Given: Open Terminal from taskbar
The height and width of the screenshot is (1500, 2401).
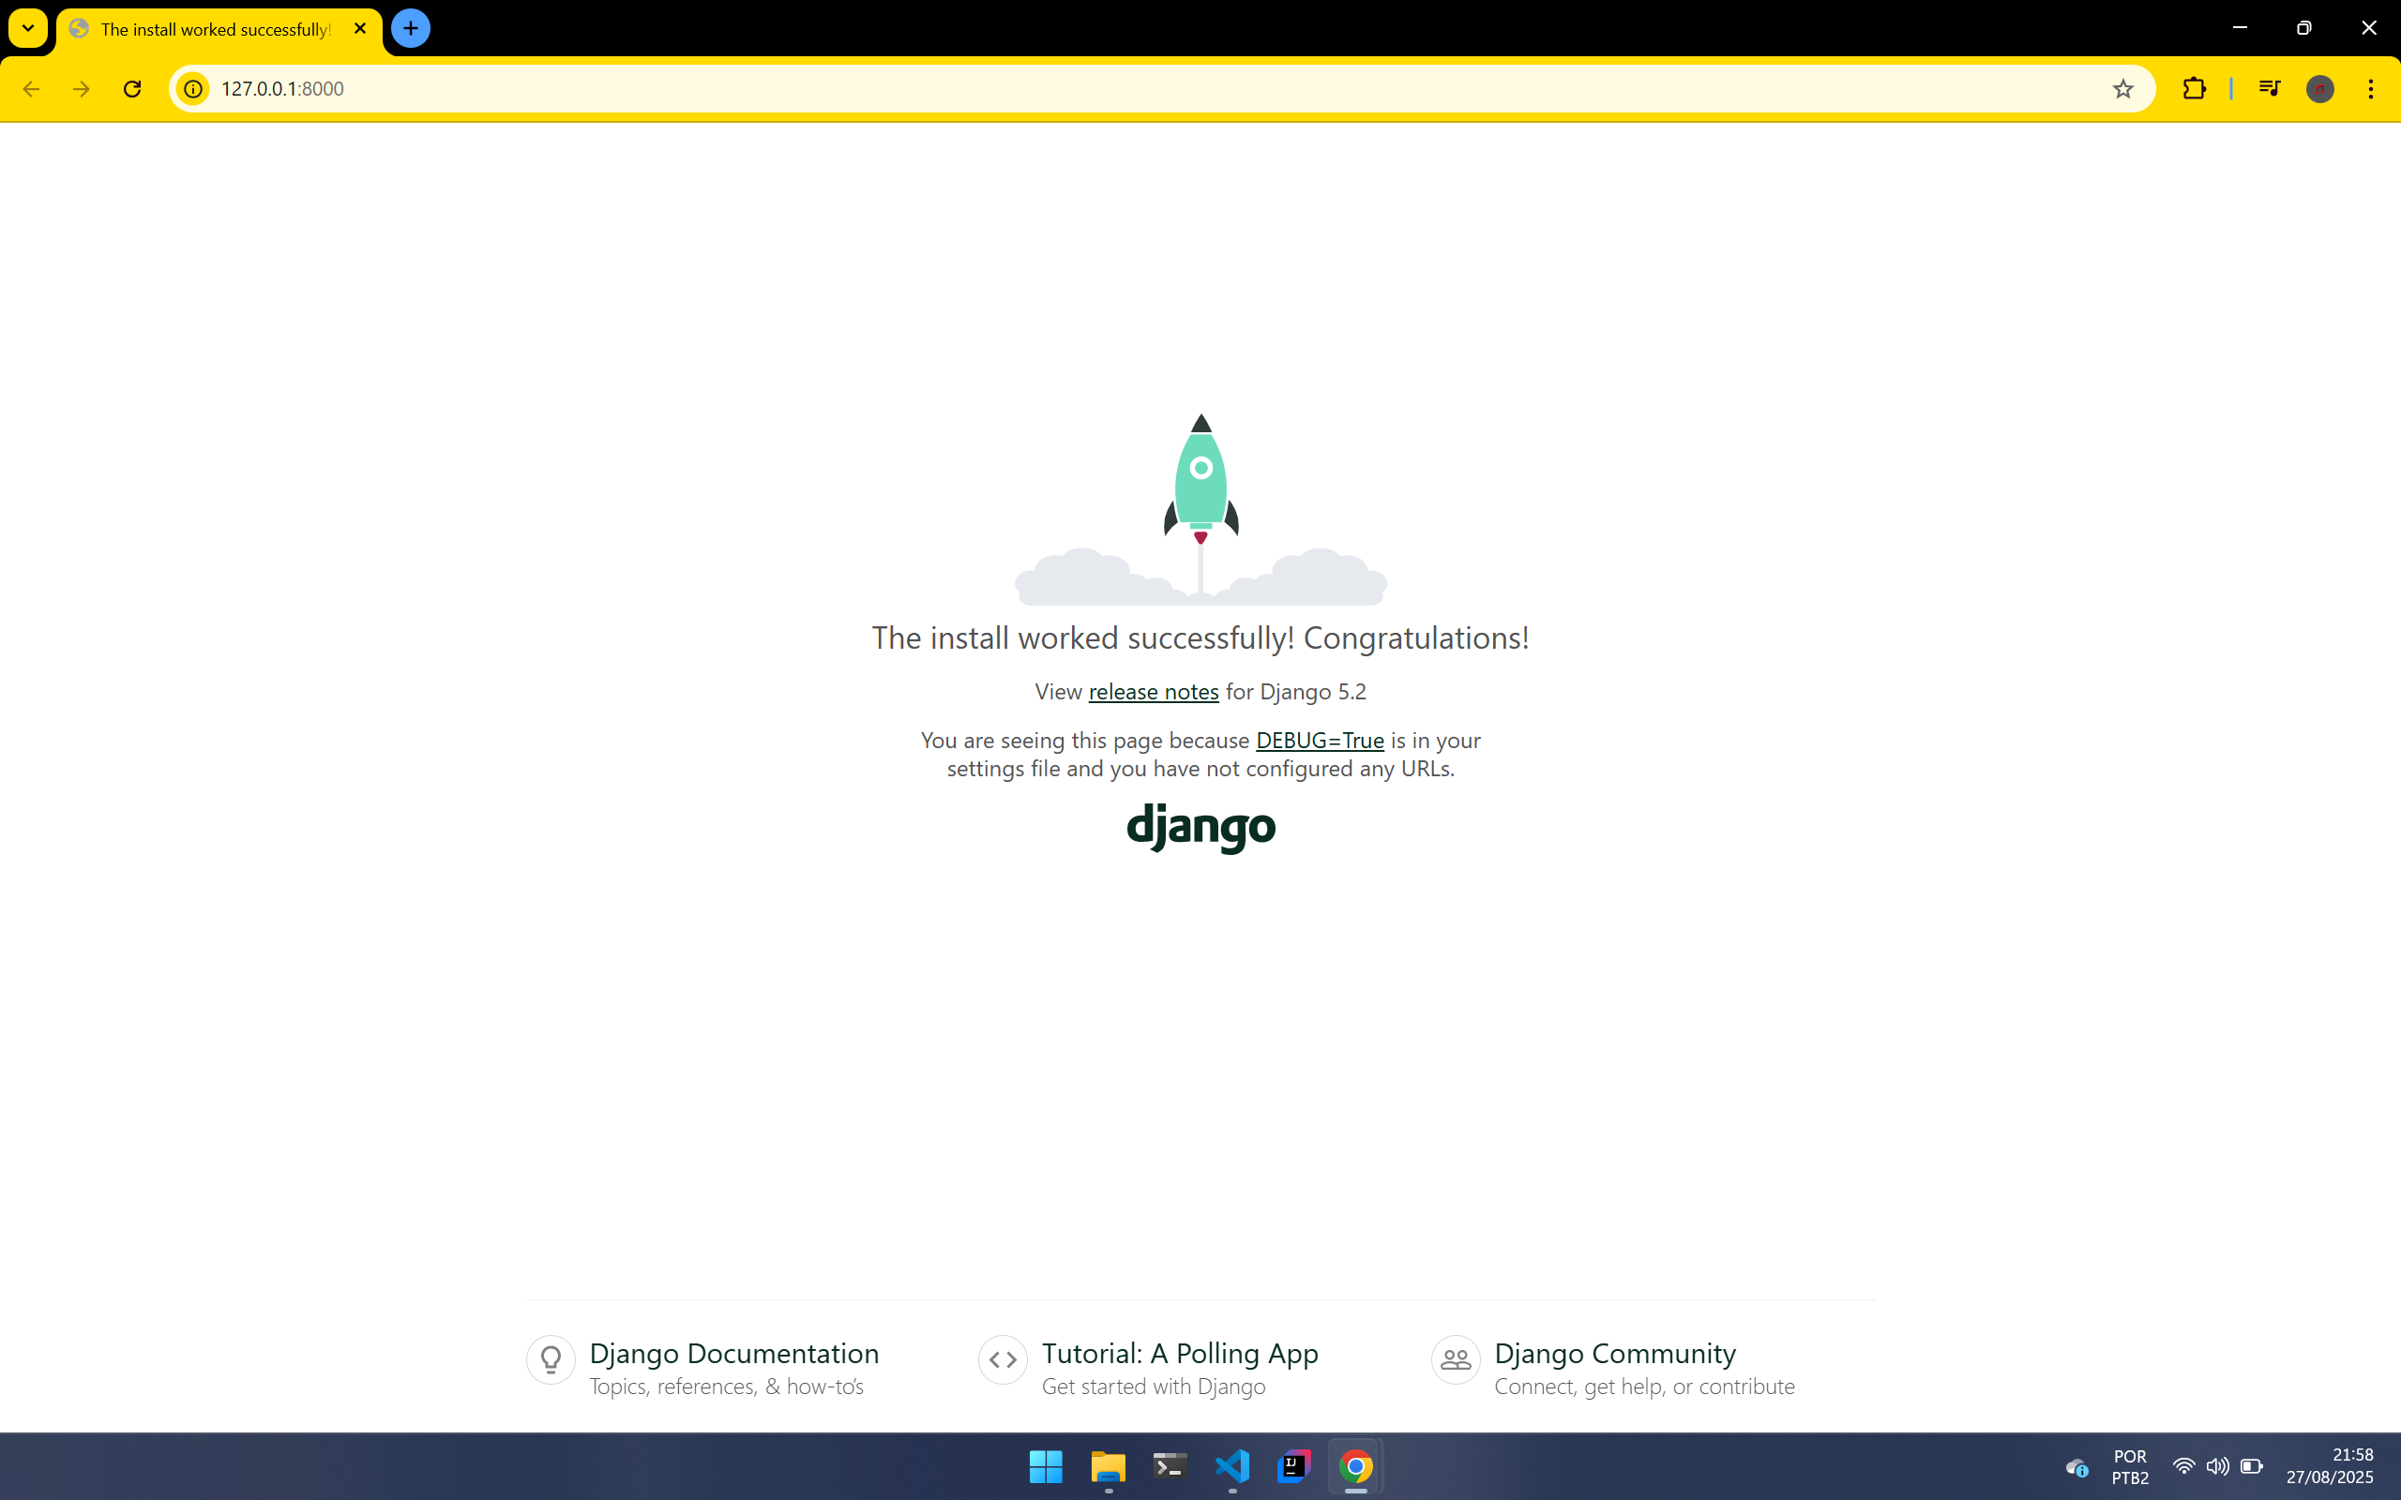Looking at the screenshot, I should [1170, 1466].
